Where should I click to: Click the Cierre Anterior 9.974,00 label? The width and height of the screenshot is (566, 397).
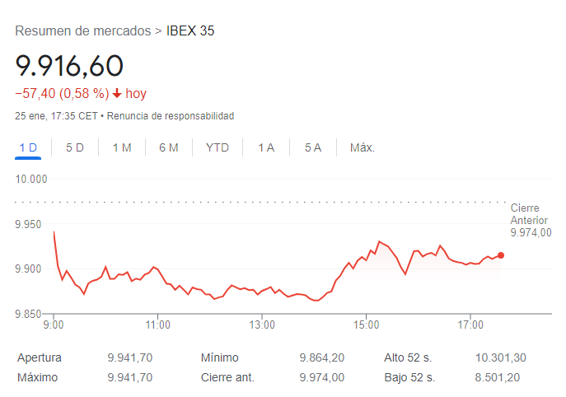(x=531, y=220)
